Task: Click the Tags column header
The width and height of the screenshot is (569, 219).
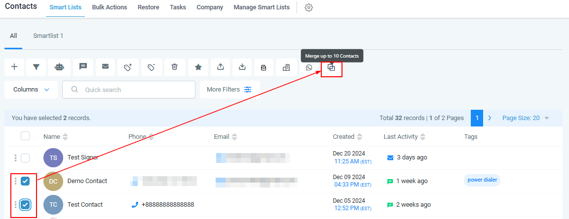Action: (471, 137)
